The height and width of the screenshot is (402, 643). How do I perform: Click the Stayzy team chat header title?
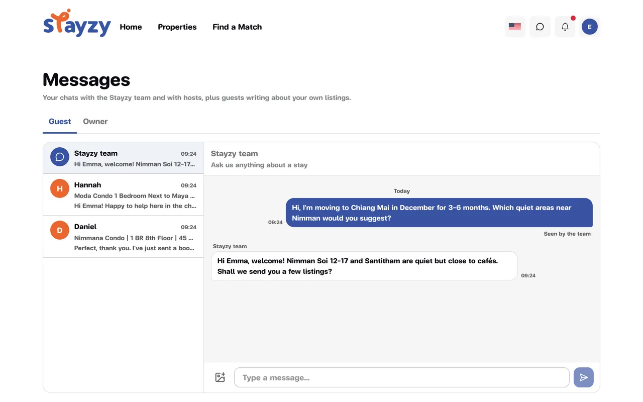point(235,154)
